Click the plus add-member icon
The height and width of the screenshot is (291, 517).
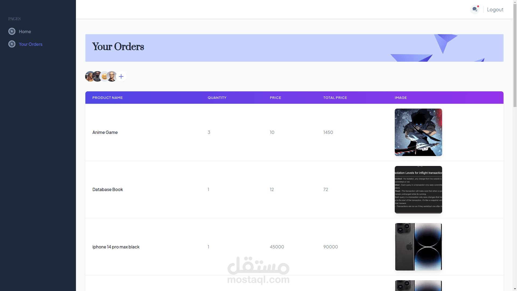coord(121,77)
